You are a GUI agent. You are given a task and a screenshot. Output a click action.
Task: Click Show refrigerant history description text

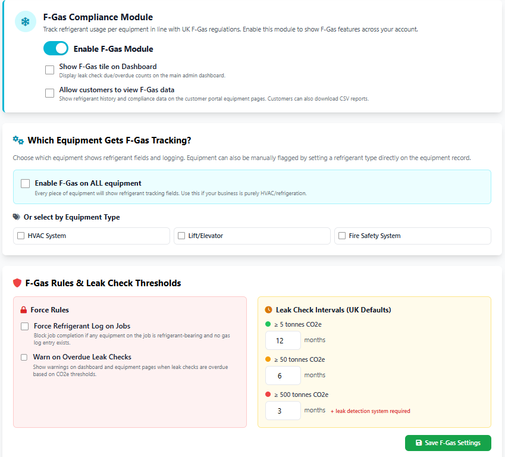tap(214, 99)
